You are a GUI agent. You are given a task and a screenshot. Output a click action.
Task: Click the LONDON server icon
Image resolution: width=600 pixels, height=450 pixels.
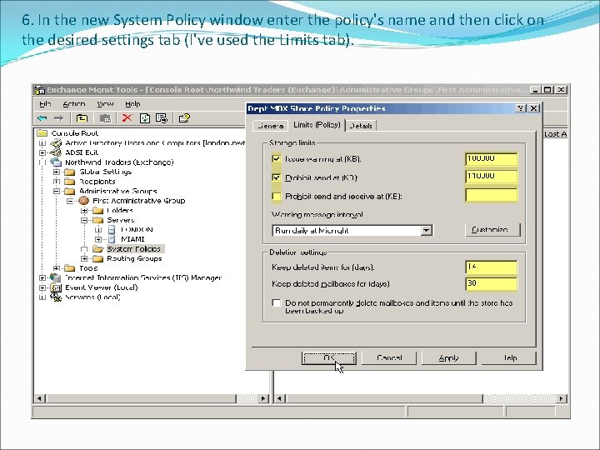pos(112,230)
